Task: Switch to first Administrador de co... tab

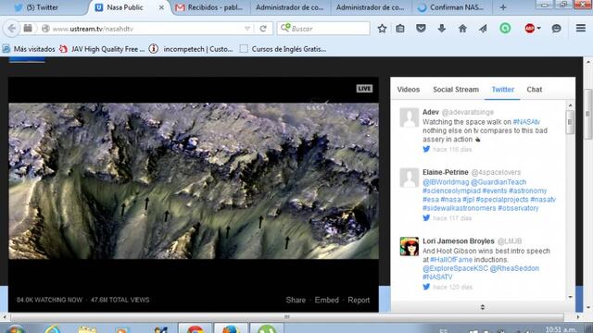Action: [x=290, y=7]
